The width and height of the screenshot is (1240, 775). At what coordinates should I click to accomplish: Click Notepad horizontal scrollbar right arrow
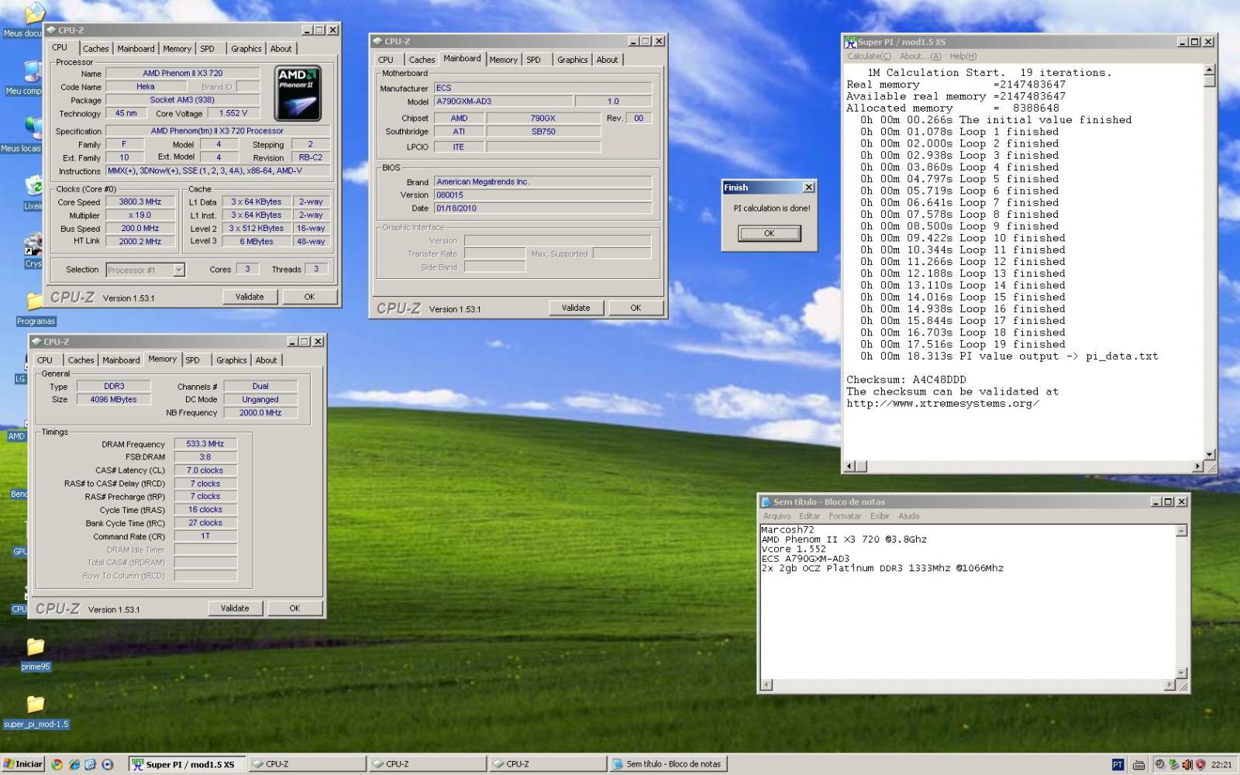click(x=1169, y=685)
